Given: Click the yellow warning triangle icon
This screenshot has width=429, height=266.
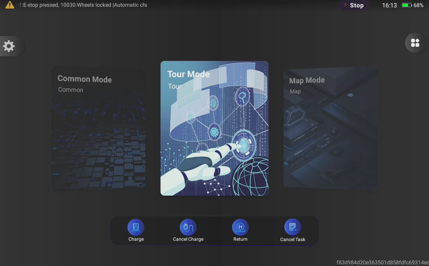Looking at the screenshot, I should [x=10, y=5].
